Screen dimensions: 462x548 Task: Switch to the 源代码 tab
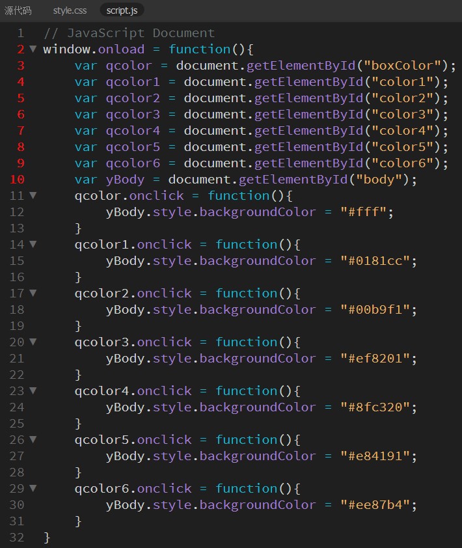(18, 10)
